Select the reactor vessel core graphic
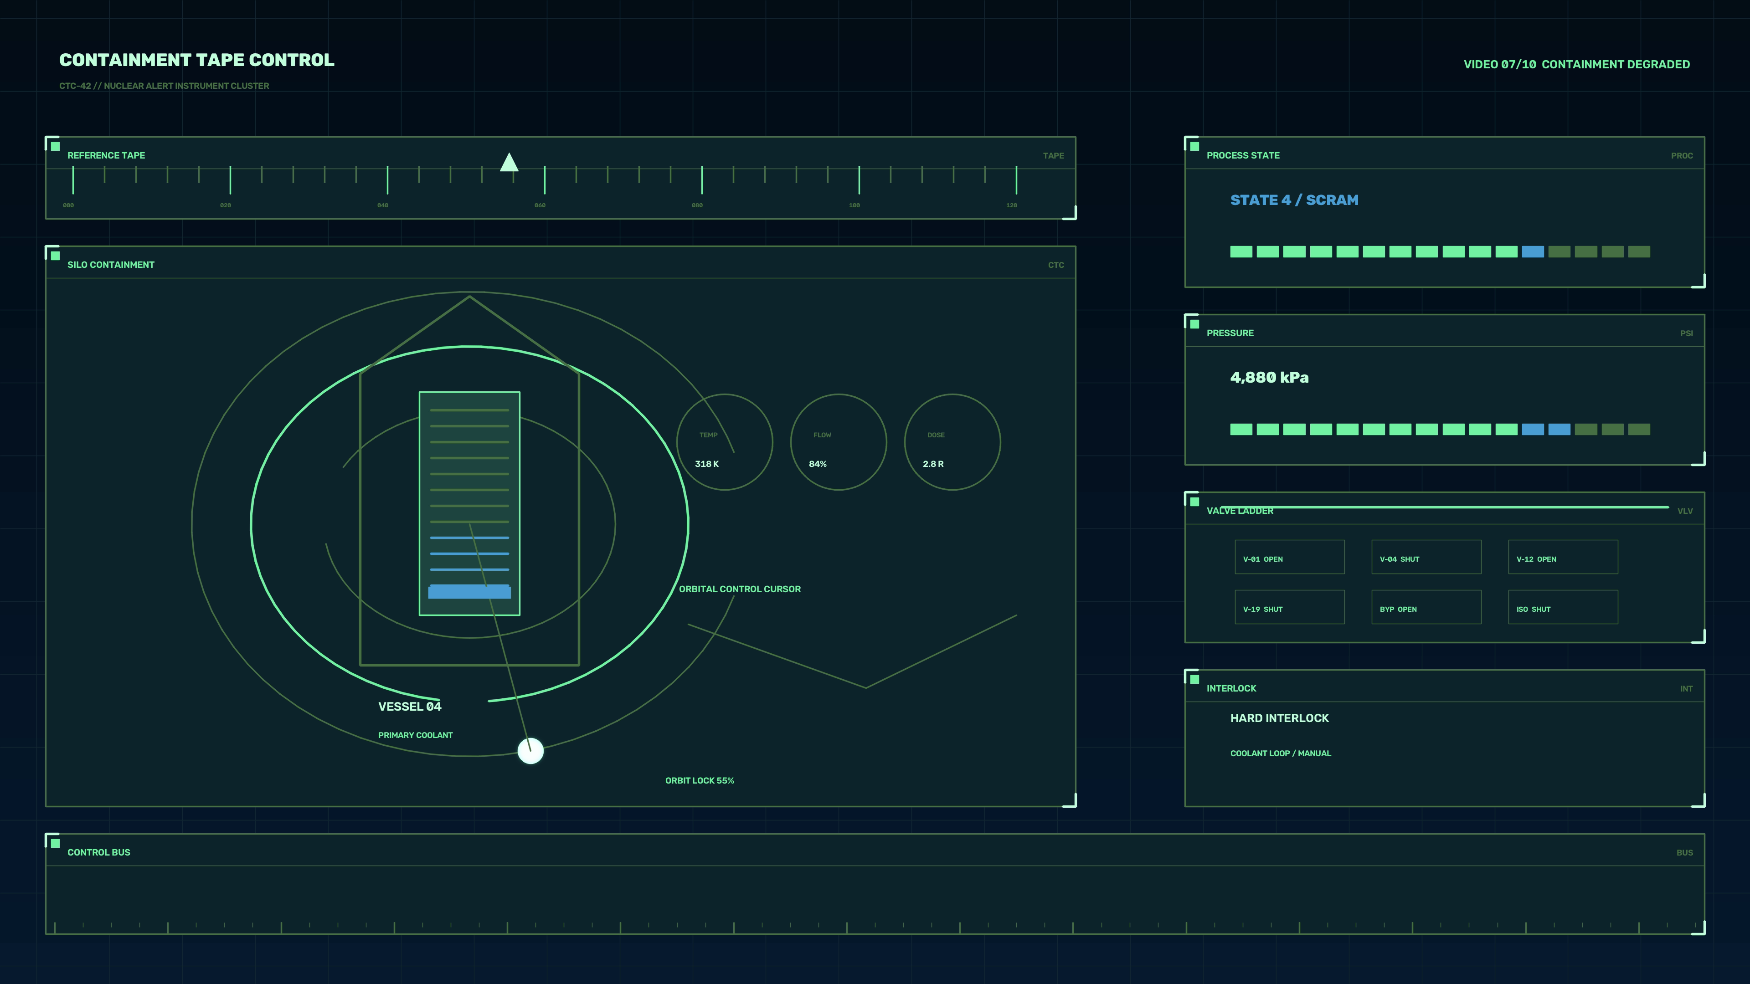 pyautogui.click(x=469, y=504)
